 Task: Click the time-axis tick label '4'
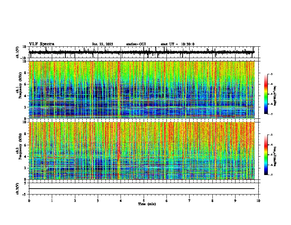coord(121,201)
